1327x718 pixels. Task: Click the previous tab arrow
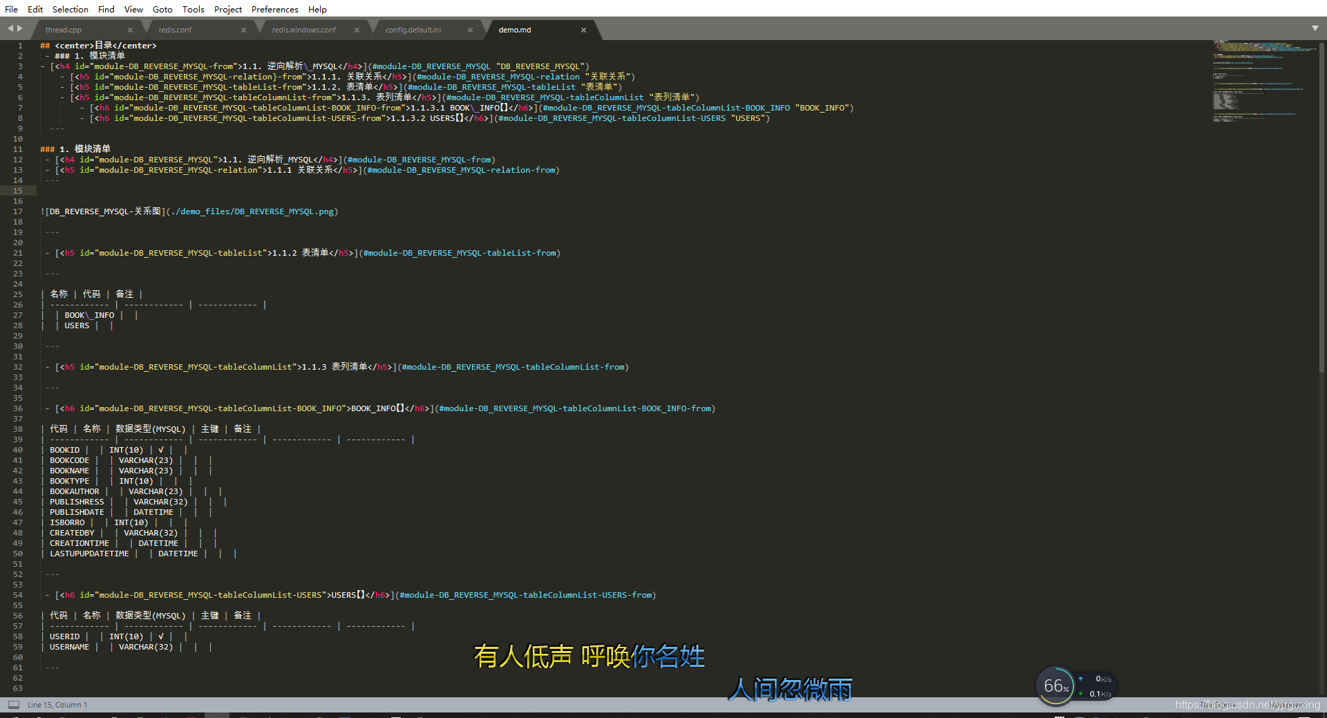(x=10, y=28)
